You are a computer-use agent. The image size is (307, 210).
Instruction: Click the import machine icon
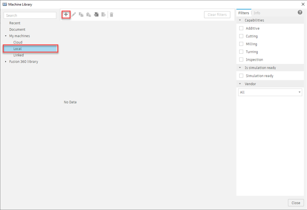pyautogui.click(x=96, y=14)
